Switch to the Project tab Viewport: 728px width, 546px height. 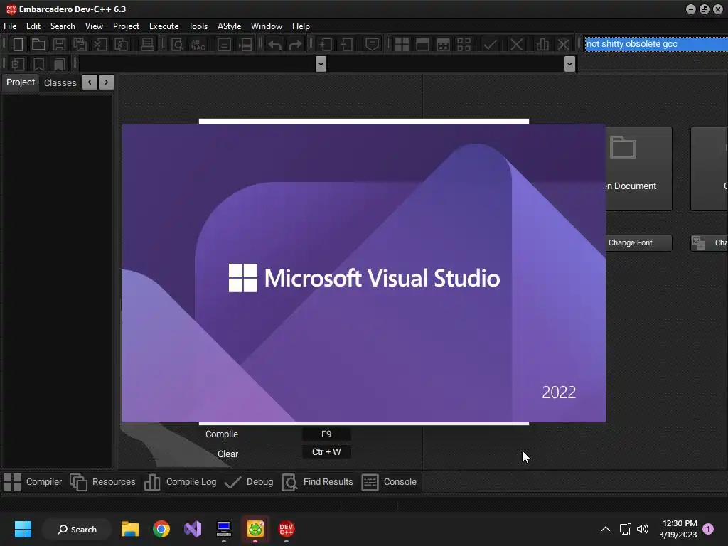[x=21, y=82]
